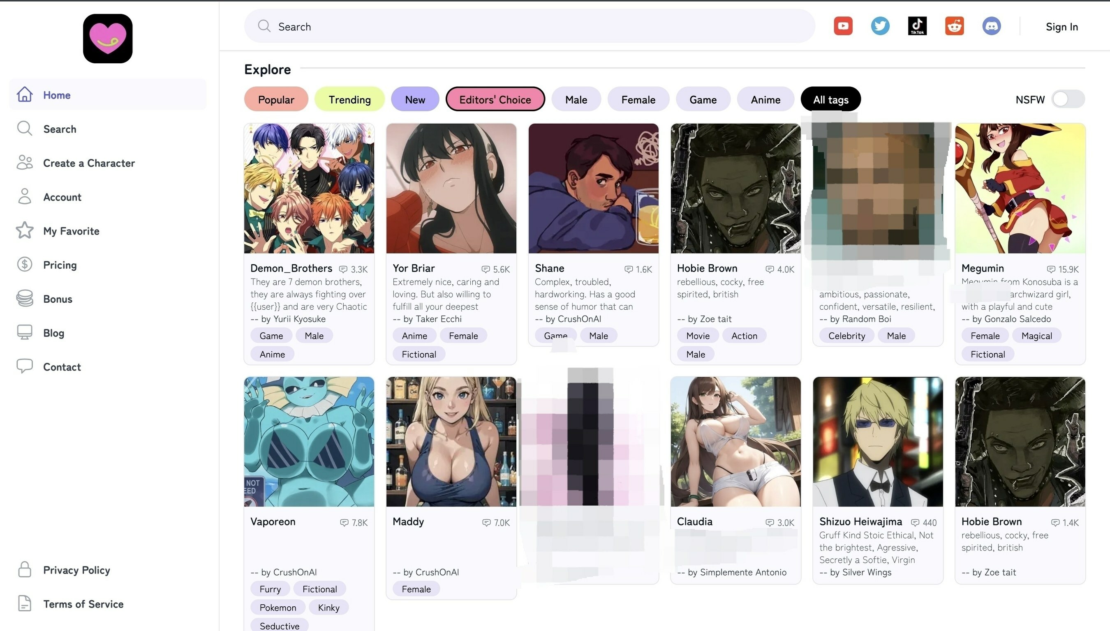The height and width of the screenshot is (631, 1110).
Task: Open the All tags list
Action: (831, 99)
